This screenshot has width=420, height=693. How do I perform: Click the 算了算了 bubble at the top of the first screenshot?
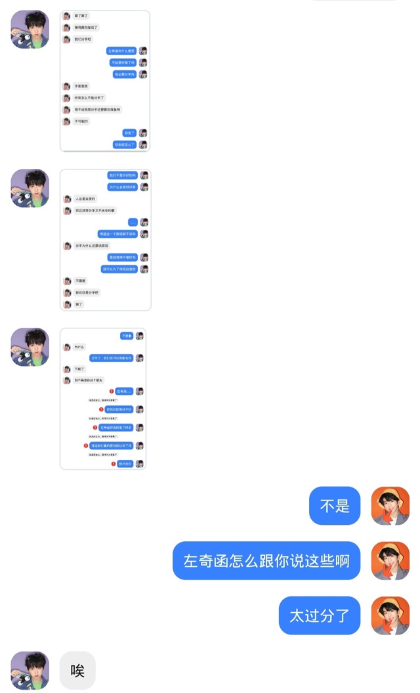81,16
